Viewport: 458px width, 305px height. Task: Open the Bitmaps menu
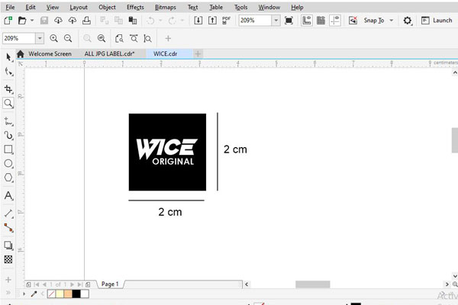(166, 8)
